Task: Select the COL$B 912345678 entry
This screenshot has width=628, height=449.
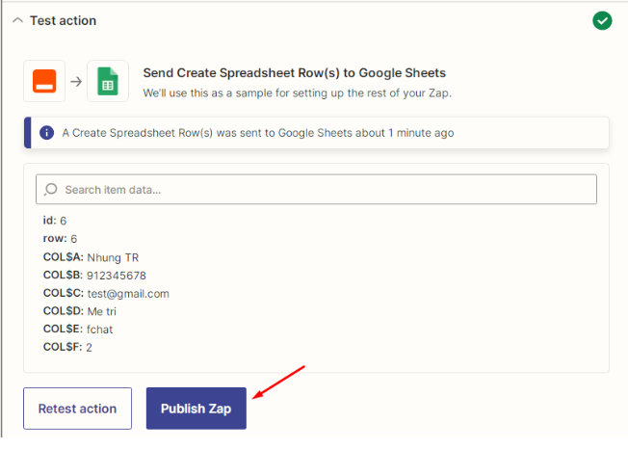Action: 94,276
